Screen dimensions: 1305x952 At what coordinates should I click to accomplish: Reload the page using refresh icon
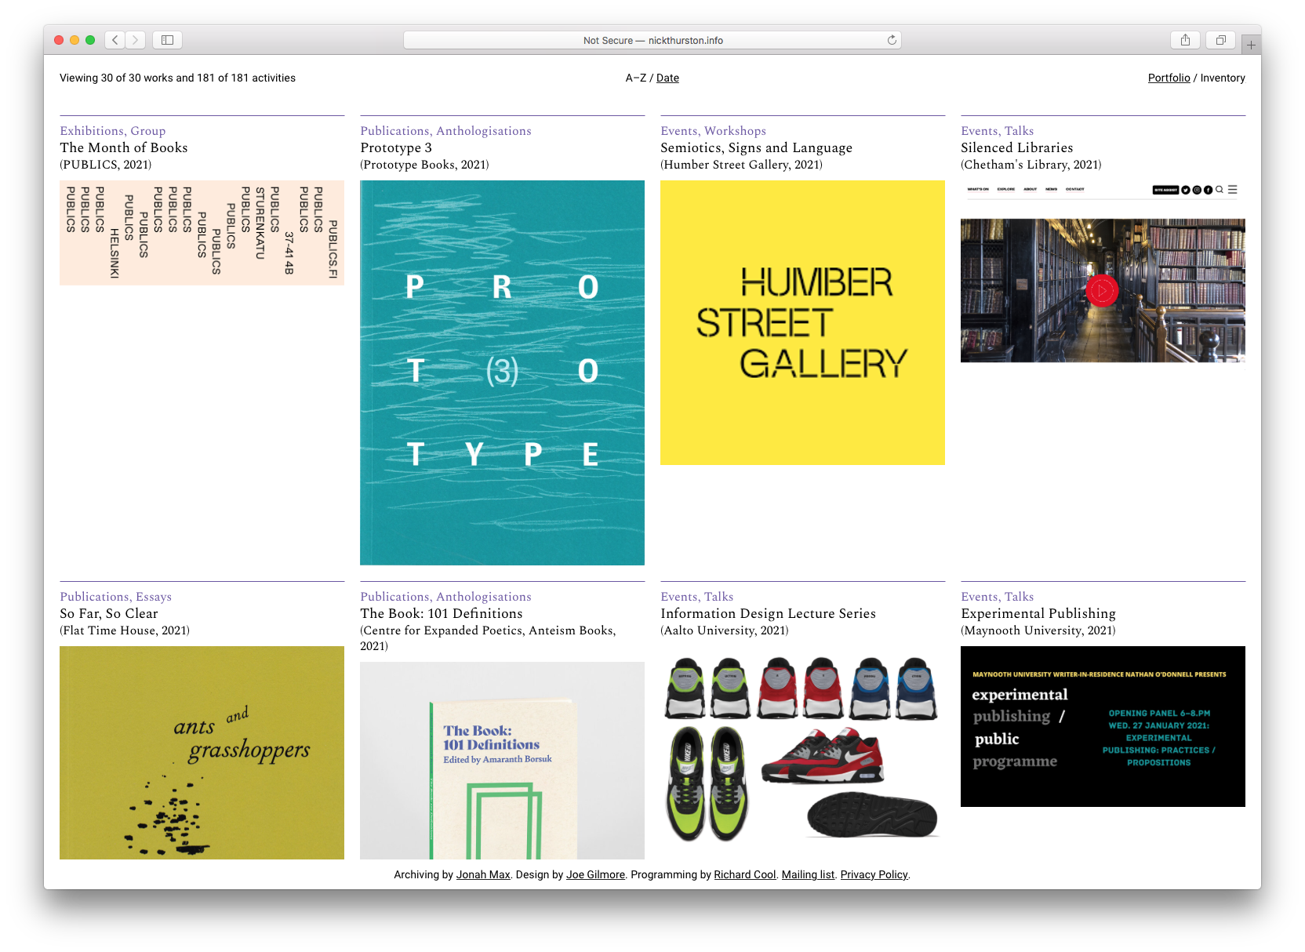tap(892, 40)
